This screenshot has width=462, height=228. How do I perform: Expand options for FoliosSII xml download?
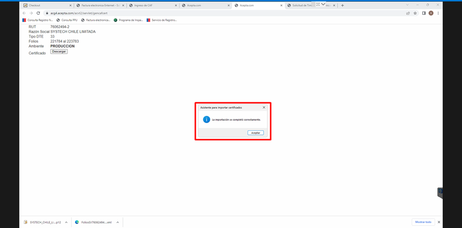117,221
